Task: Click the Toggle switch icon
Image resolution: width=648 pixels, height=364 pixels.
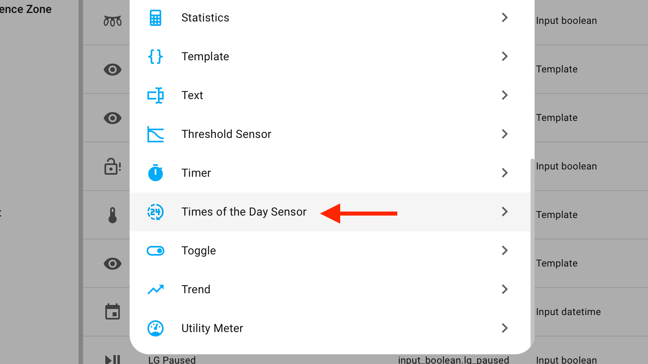Action: tap(156, 251)
